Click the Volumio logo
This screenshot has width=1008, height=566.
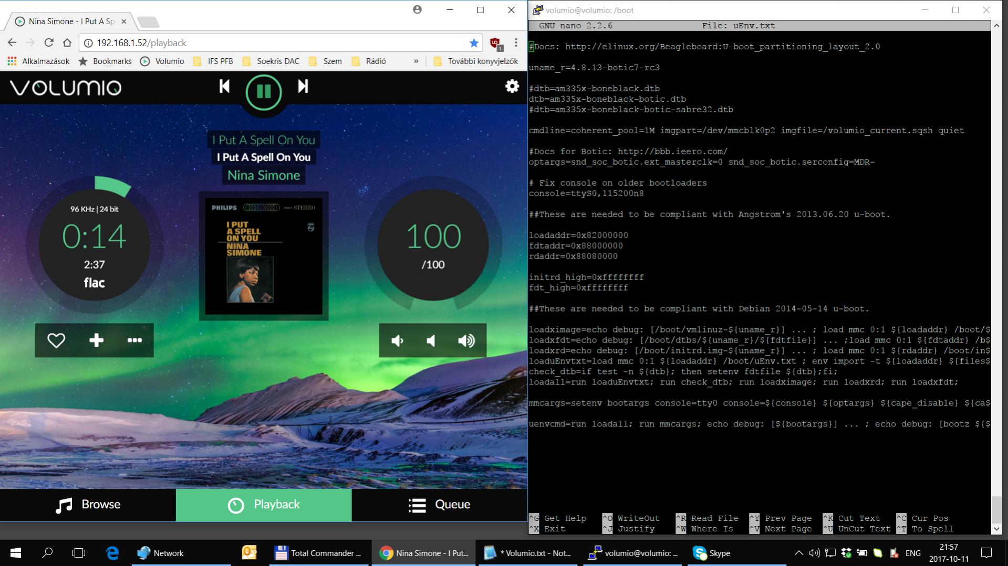pos(66,88)
